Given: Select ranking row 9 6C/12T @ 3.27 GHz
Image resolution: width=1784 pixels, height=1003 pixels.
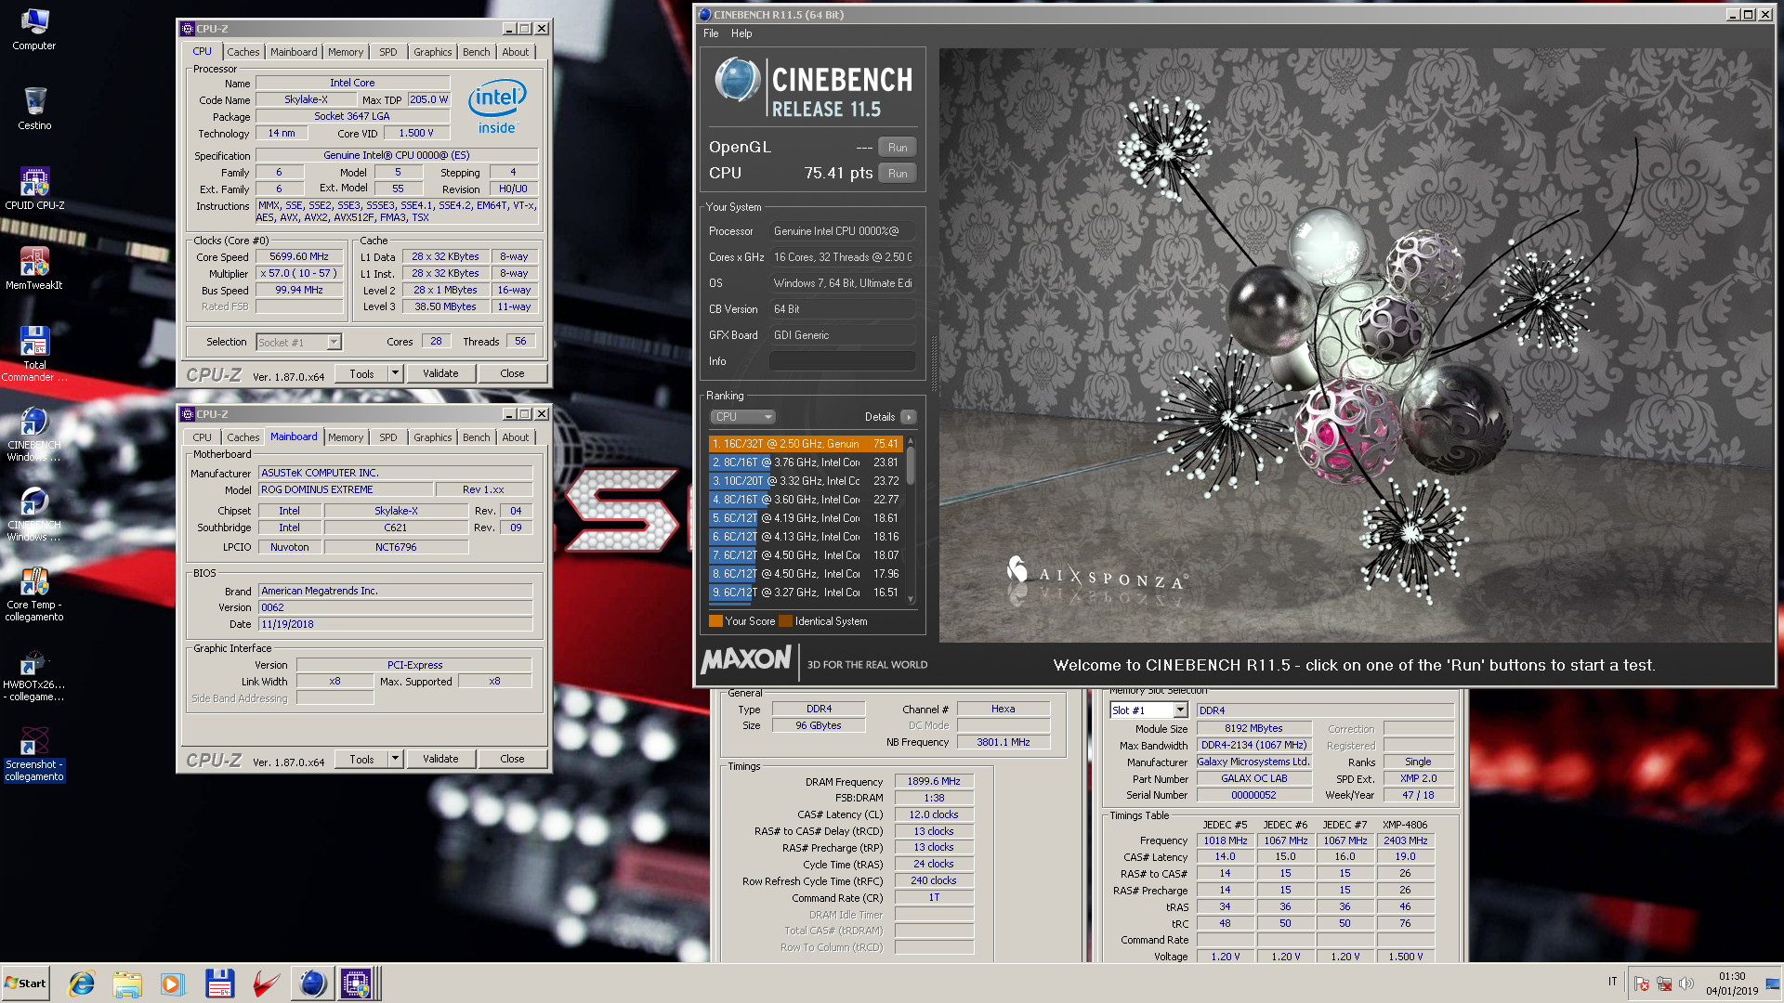Looking at the screenshot, I should pyautogui.click(x=806, y=593).
